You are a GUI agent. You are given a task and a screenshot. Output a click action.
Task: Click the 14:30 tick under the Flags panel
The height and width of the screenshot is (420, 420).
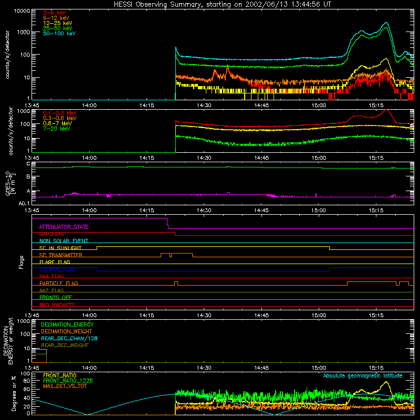pyautogui.click(x=204, y=316)
